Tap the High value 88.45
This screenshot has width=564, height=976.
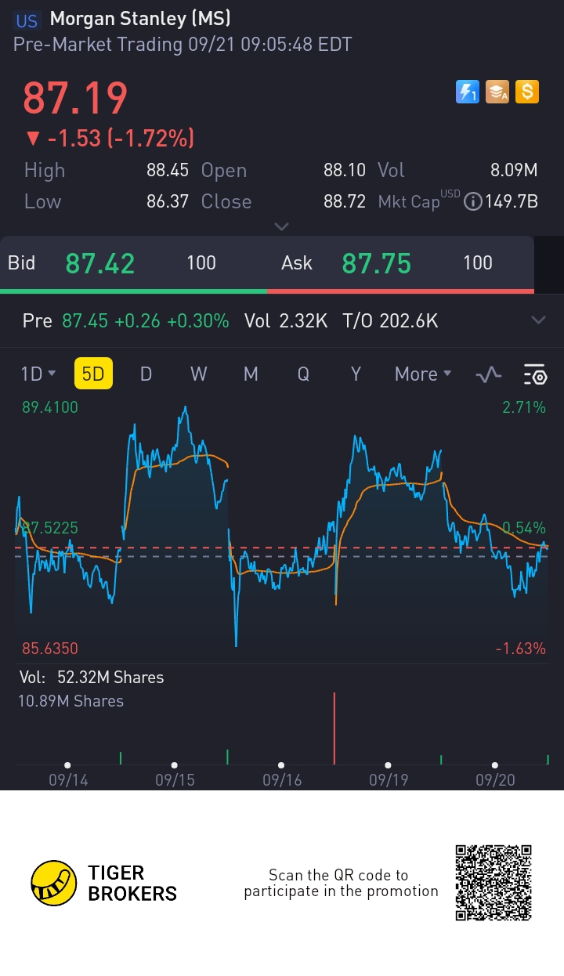point(168,171)
